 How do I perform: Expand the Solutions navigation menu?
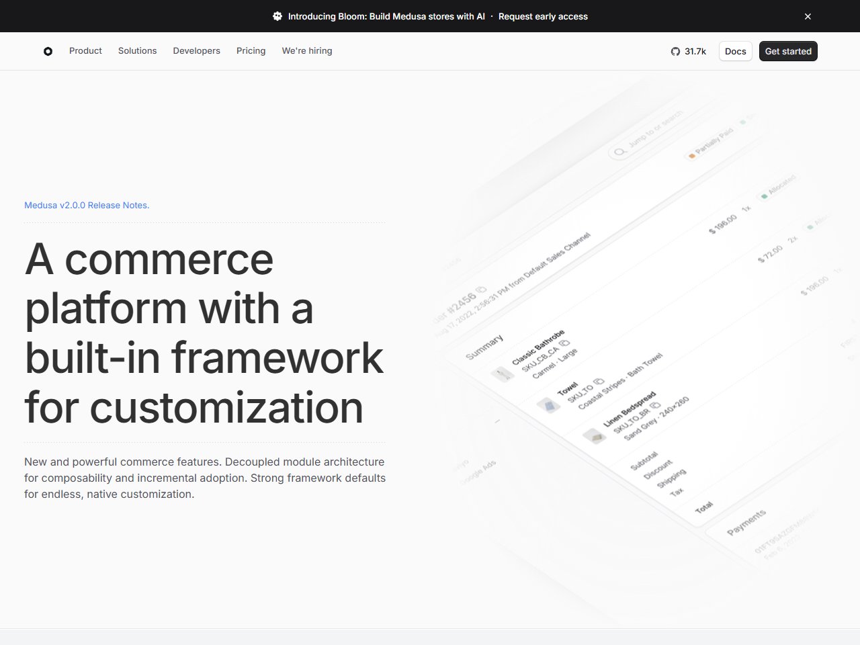point(137,51)
